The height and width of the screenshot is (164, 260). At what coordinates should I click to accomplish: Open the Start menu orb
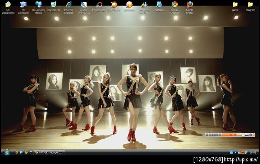point(7,152)
